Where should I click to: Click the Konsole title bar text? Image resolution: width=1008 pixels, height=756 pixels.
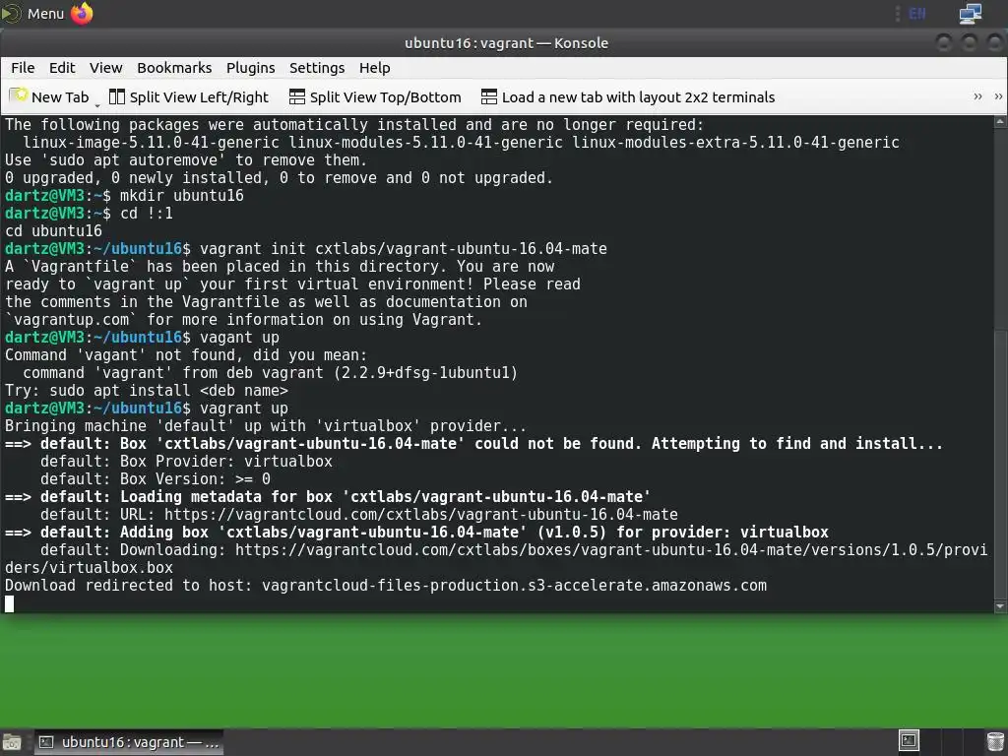tap(507, 43)
